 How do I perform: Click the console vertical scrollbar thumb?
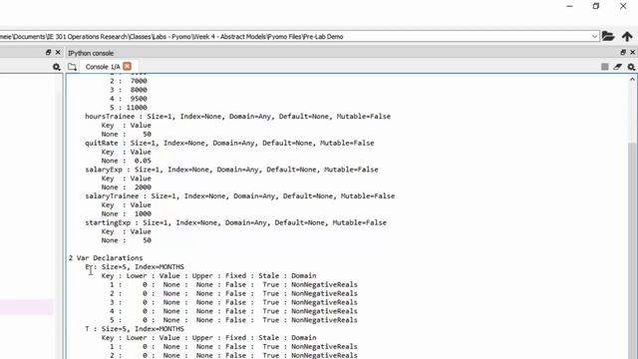tap(632, 250)
